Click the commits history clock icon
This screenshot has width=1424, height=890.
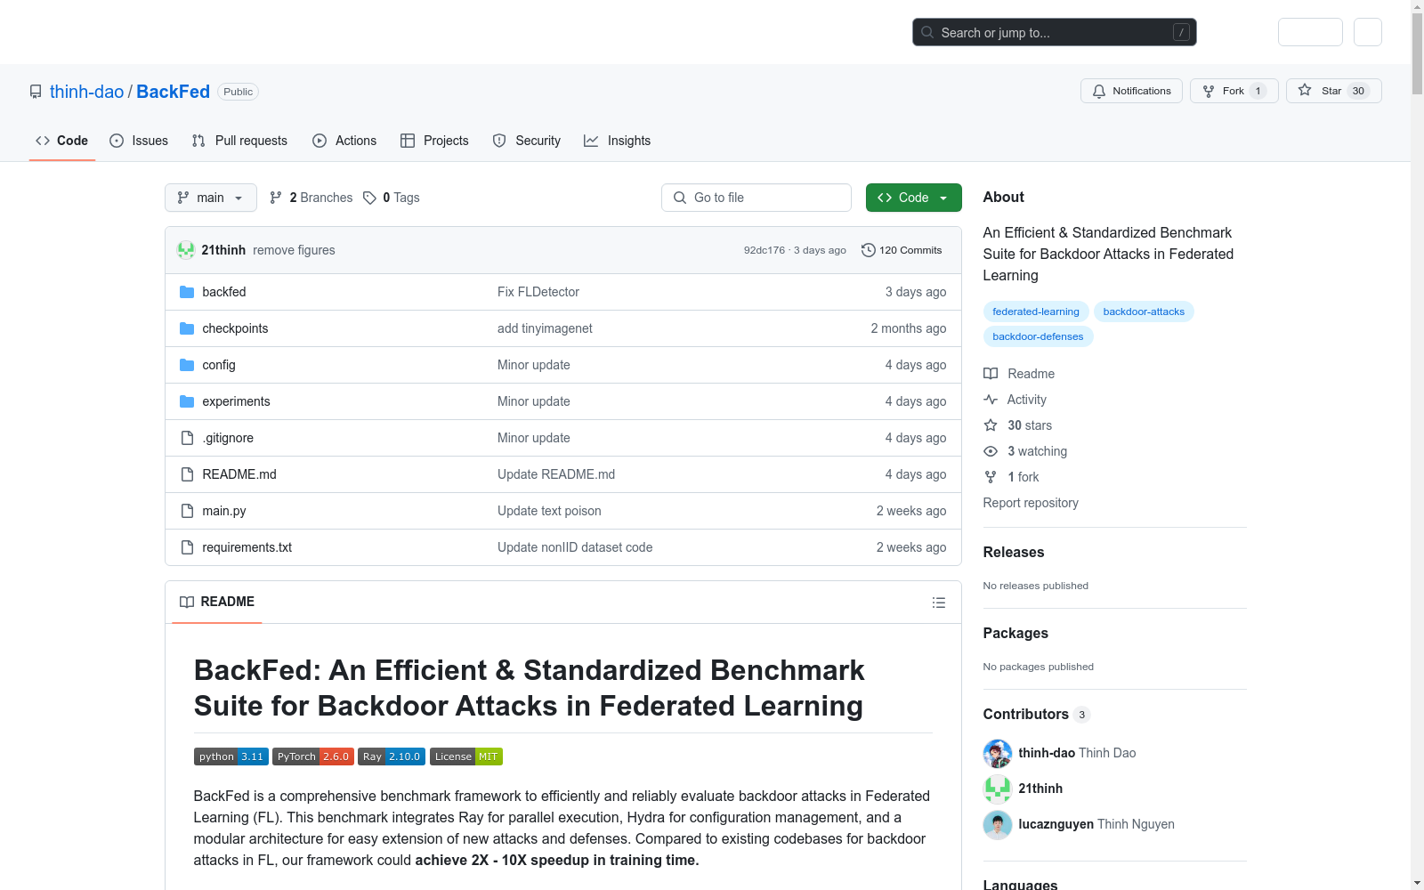(x=869, y=250)
